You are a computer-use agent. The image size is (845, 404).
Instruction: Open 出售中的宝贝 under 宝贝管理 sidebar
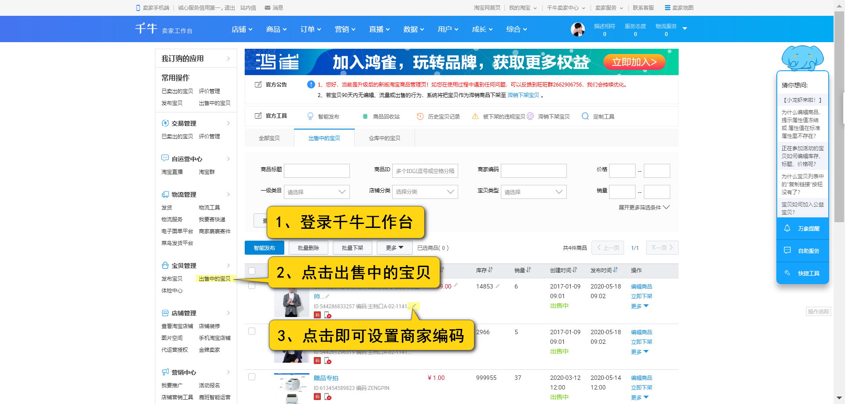click(x=215, y=278)
